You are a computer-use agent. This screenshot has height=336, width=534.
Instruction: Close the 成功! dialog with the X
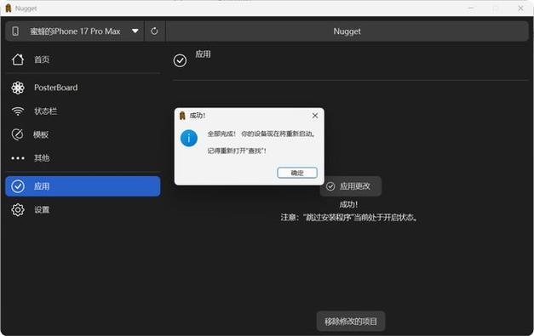point(315,116)
